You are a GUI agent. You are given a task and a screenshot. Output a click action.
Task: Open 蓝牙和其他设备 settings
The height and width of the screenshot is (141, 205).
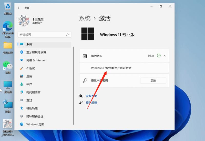click(x=44, y=52)
